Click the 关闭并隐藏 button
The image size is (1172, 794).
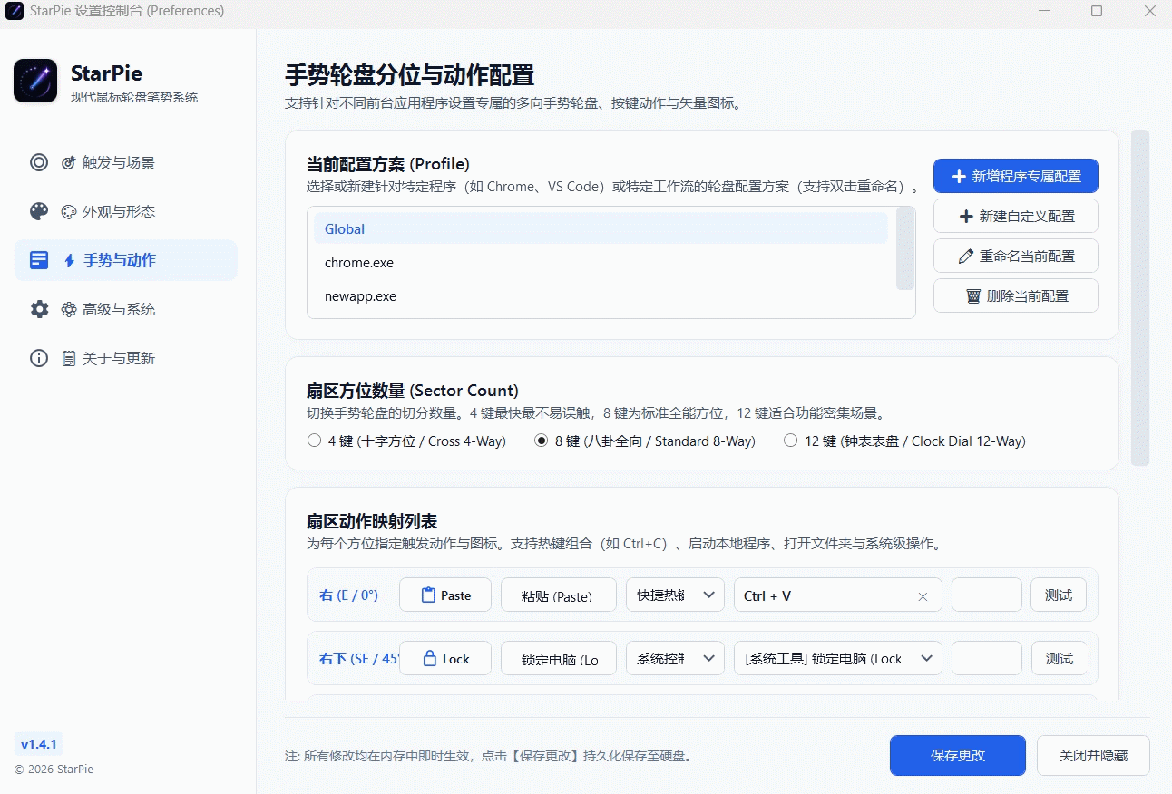click(x=1093, y=756)
